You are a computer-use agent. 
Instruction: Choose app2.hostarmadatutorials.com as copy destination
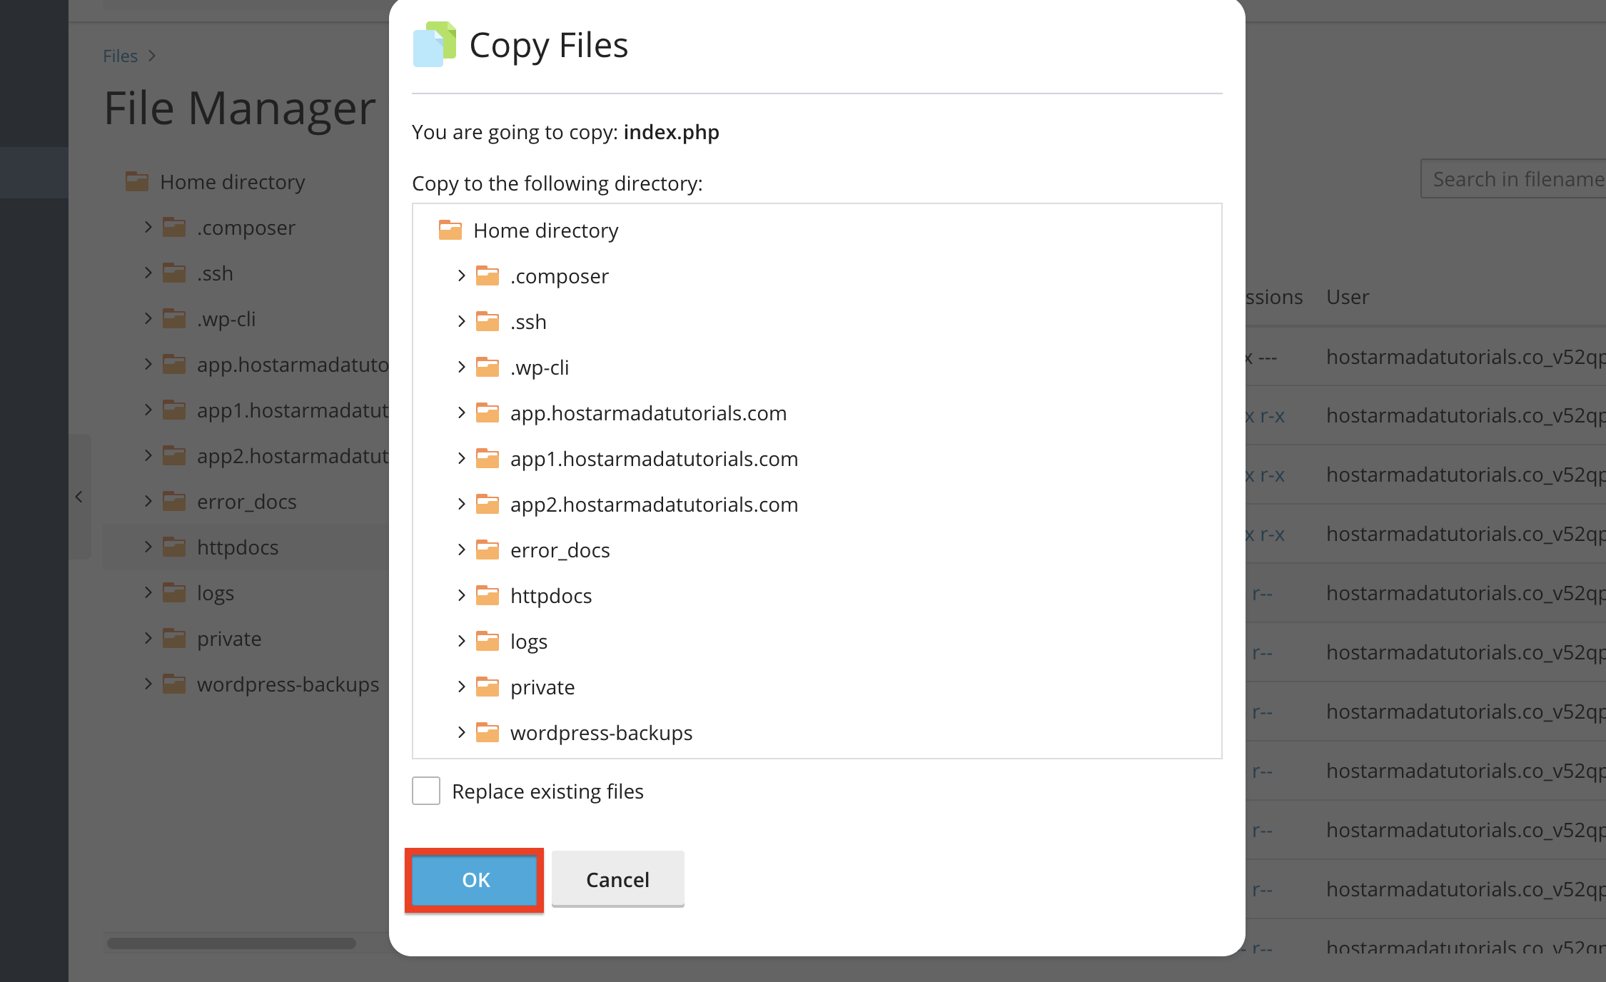(654, 505)
